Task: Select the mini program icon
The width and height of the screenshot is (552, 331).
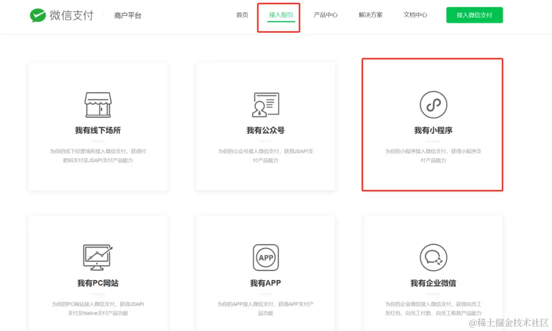Action: (x=434, y=104)
